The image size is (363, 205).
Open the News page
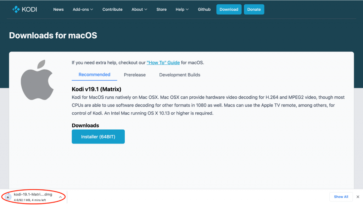point(58,10)
